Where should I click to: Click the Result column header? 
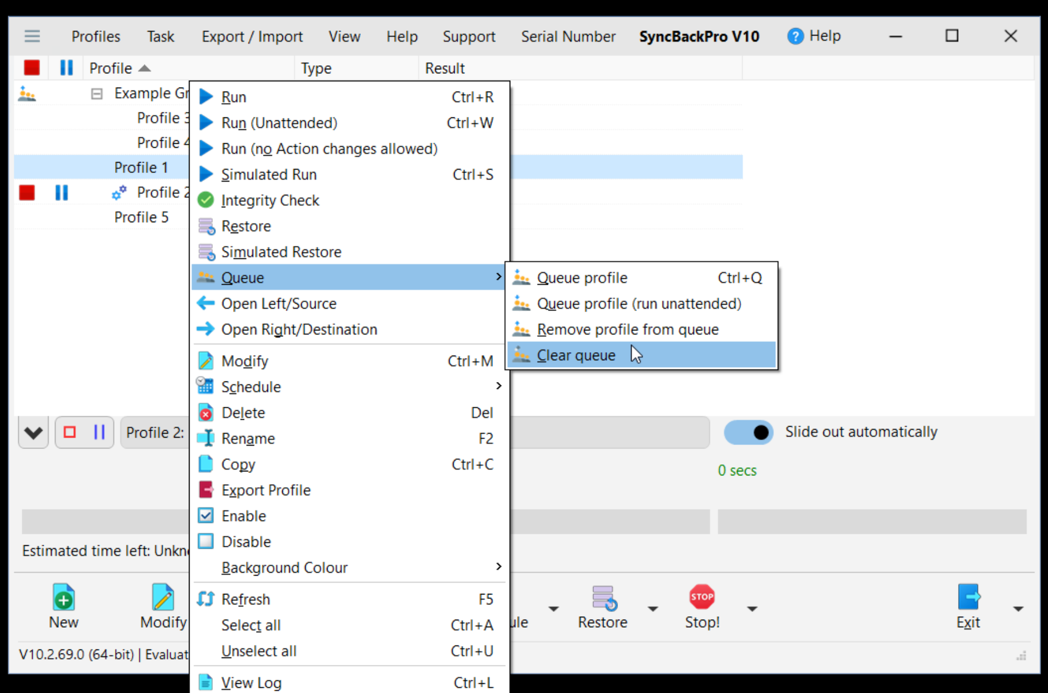(x=580, y=68)
